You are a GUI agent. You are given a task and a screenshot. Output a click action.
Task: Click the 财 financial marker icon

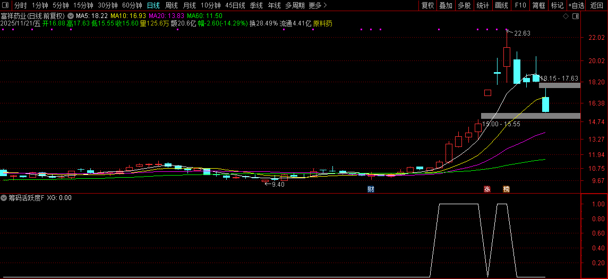point(371,189)
